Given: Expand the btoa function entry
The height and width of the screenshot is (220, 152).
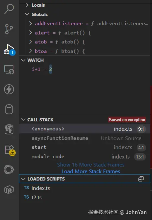Looking at the screenshot, I should click(30, 51).
